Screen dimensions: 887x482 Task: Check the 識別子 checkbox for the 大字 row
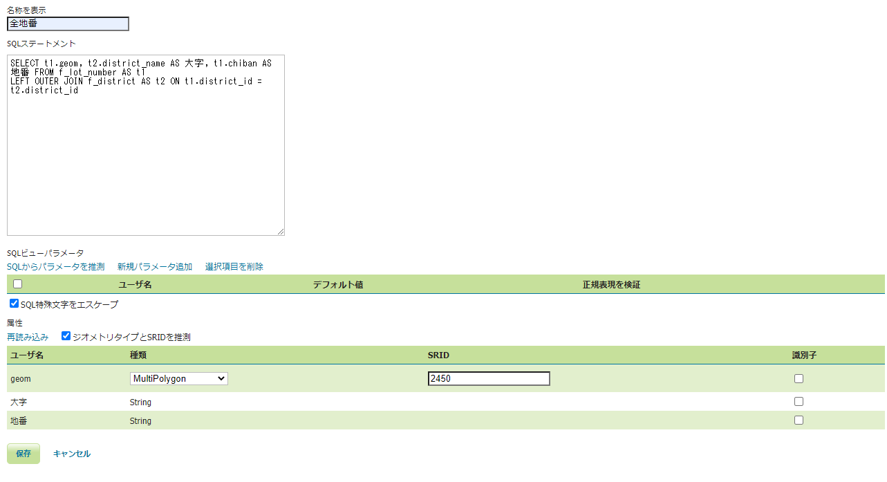click(799, 401)
